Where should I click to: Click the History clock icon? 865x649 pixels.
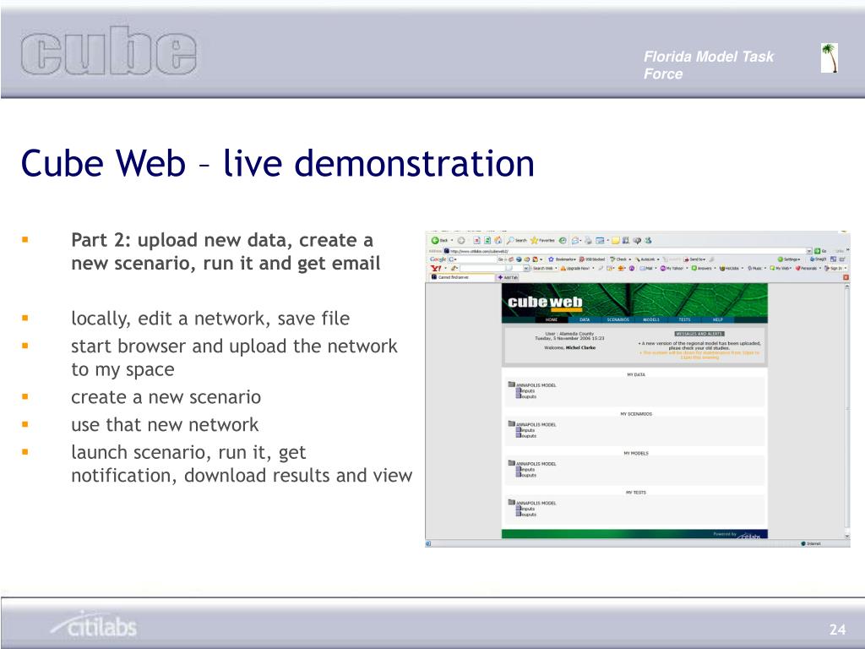coord(563,241)
